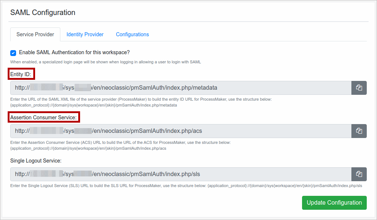Copy the Single Logout Service URL

359,174
